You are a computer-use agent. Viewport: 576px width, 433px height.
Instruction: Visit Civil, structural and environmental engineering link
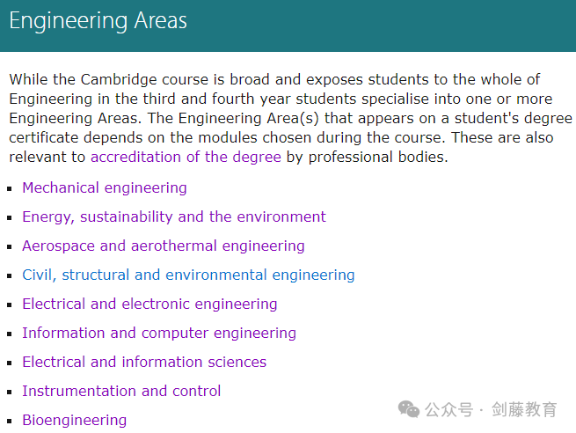click(x=188, y=275)
